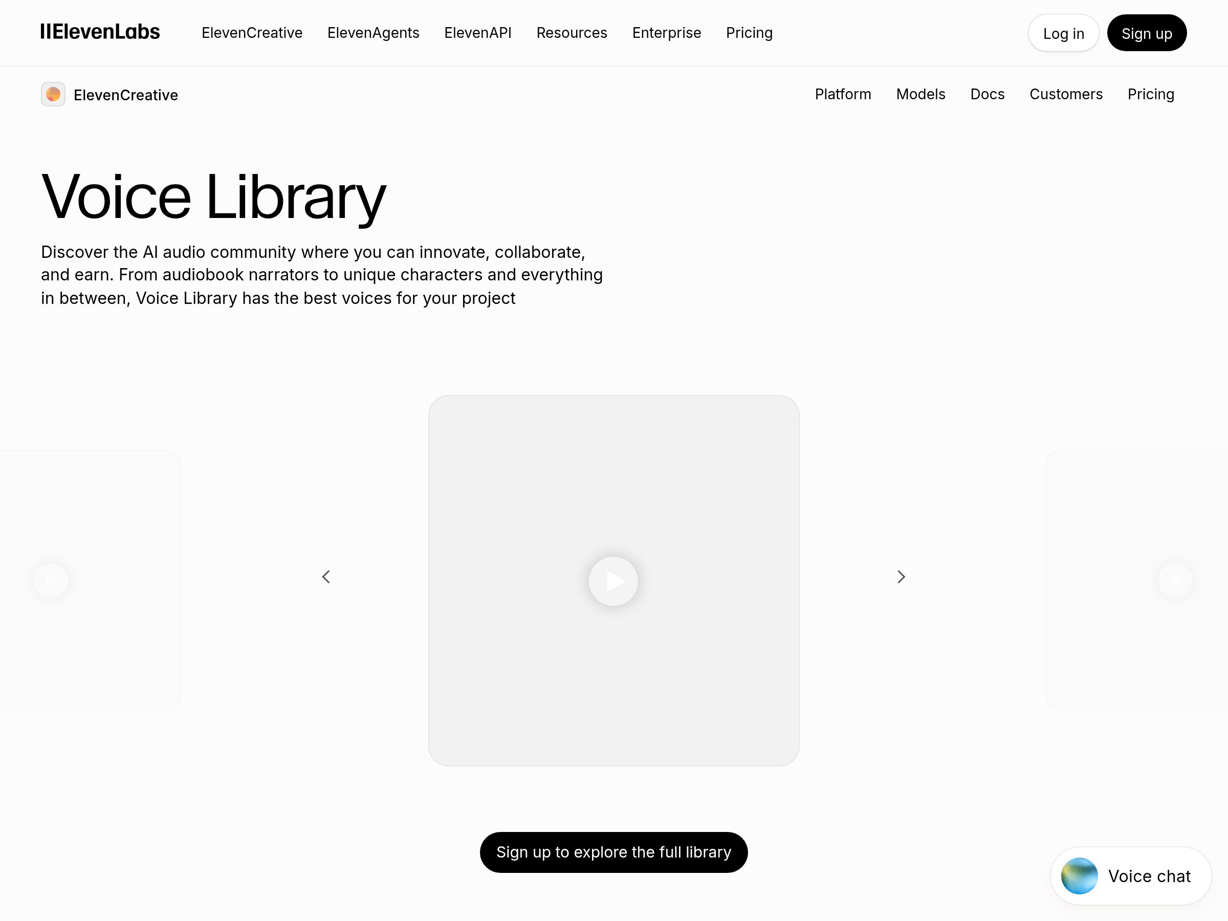Open Platform in ElevenCreative sub-navigation
The image size is (1228, 921).
point(843,94)
